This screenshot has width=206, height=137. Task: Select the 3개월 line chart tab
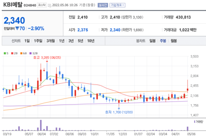[50, 41]
